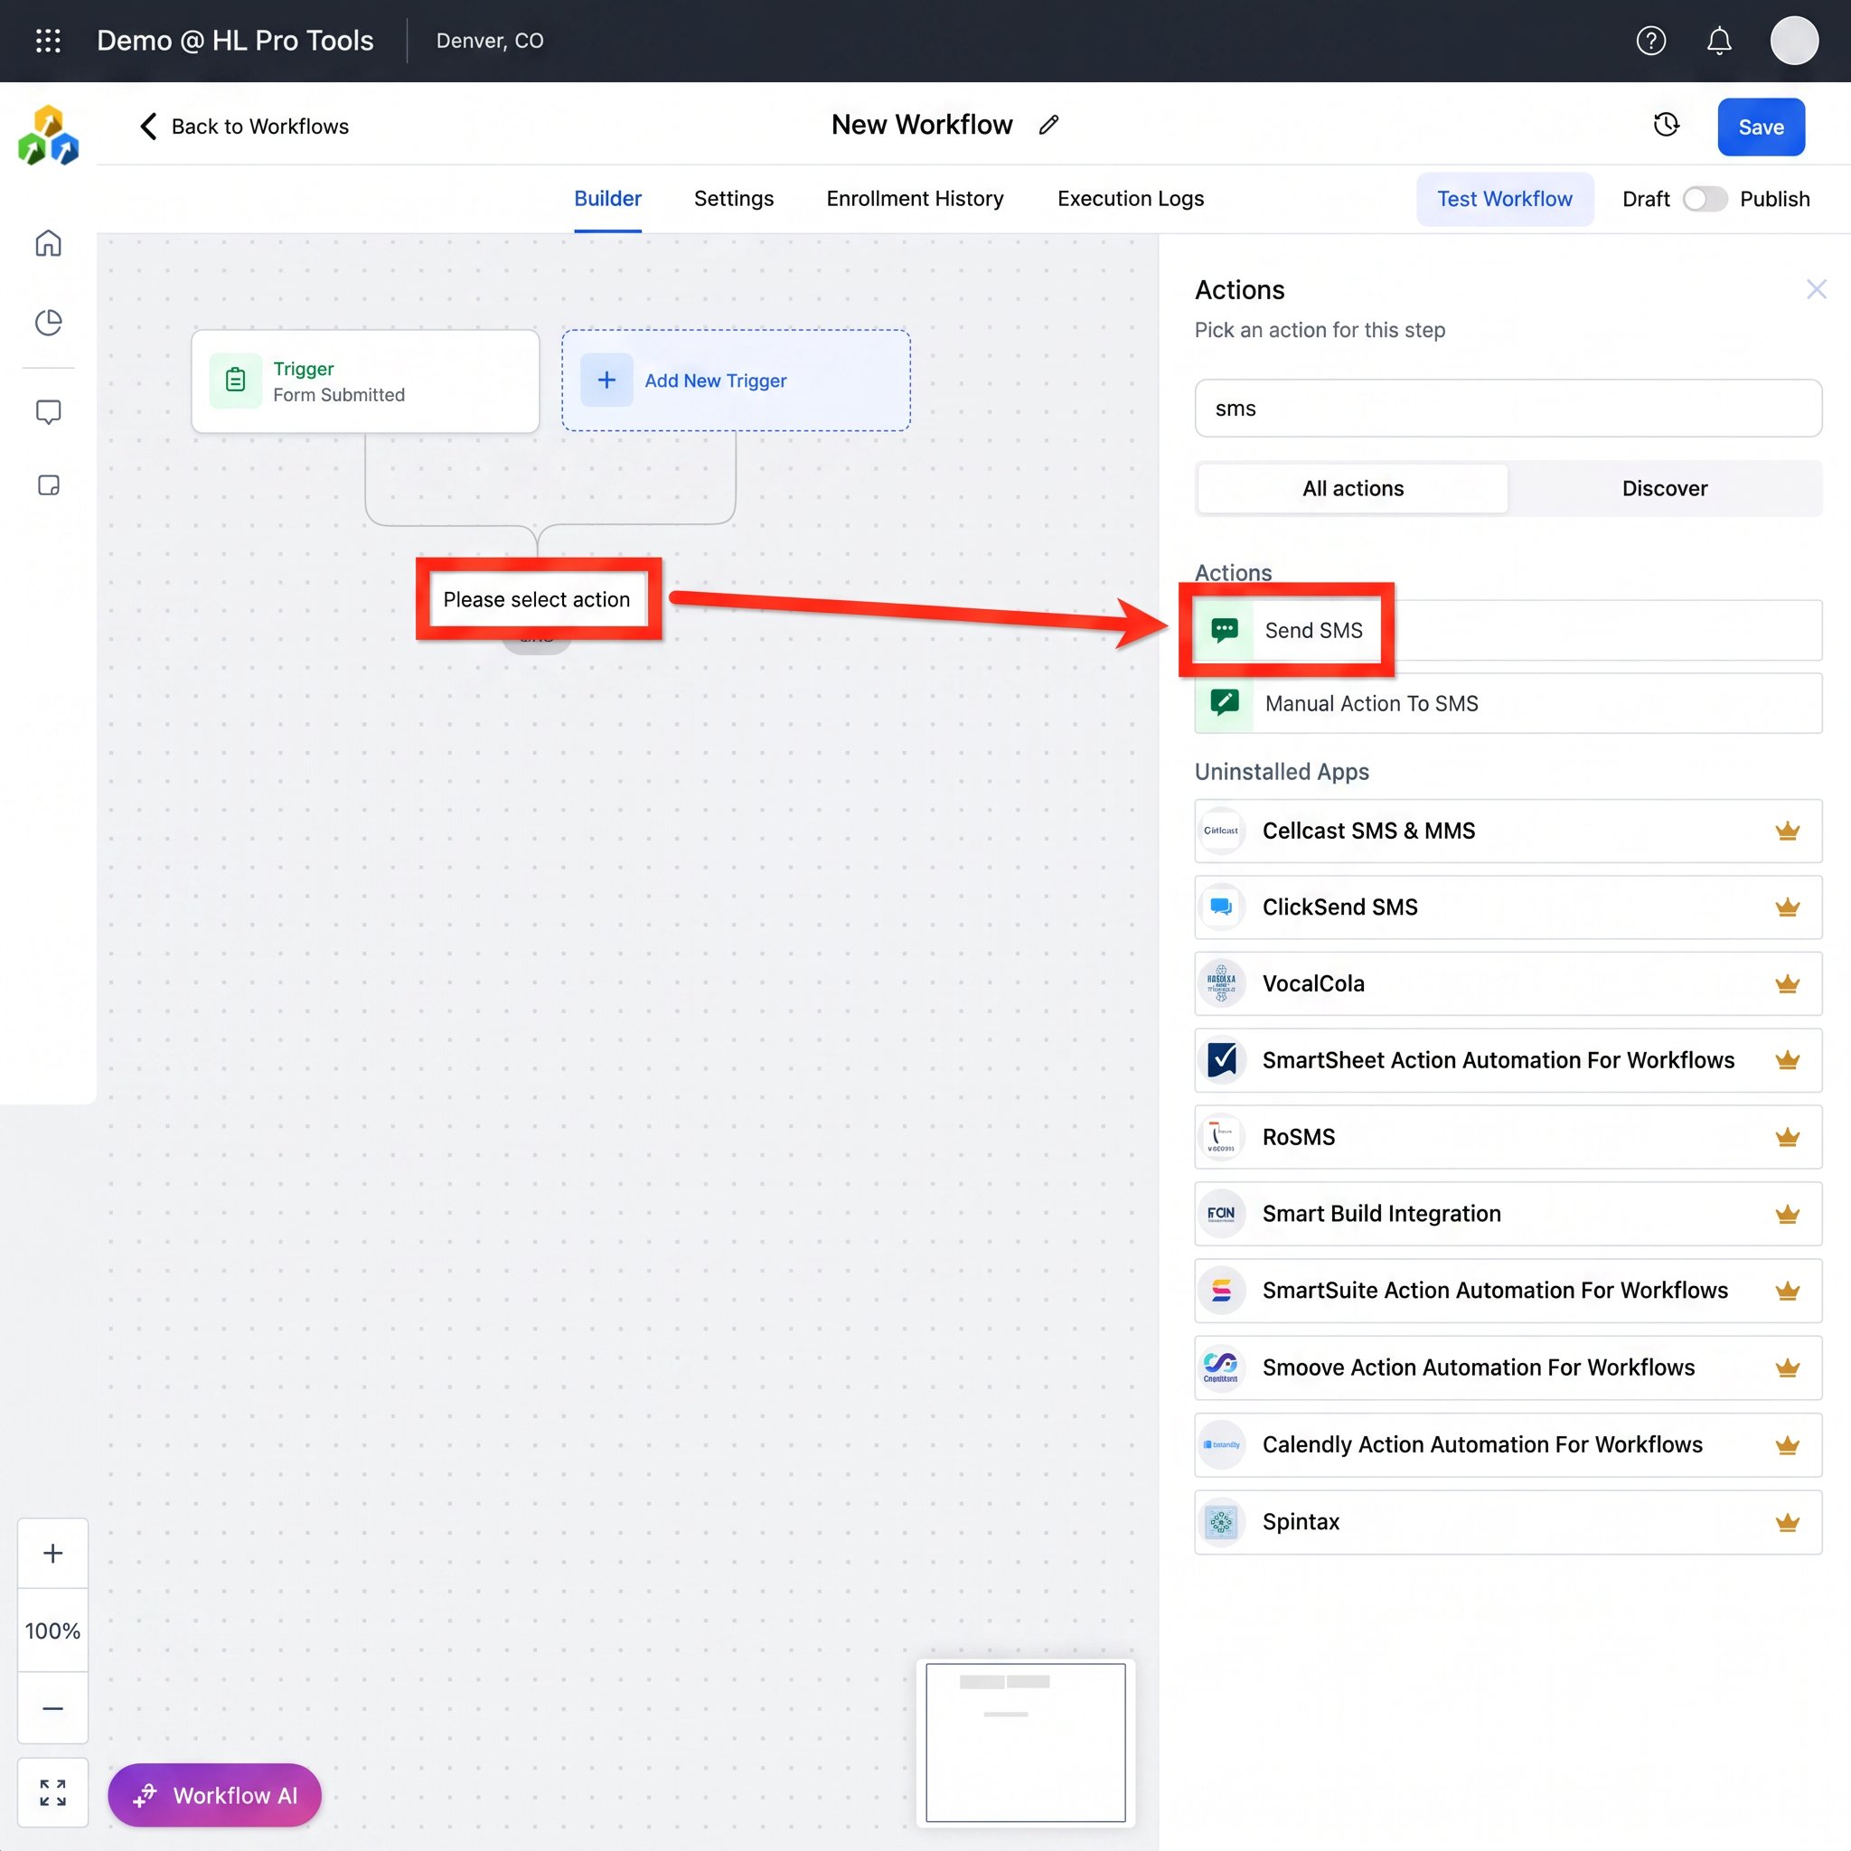Click the Cellcast SMS & MMS crown icon

[x=1787, y=831]
